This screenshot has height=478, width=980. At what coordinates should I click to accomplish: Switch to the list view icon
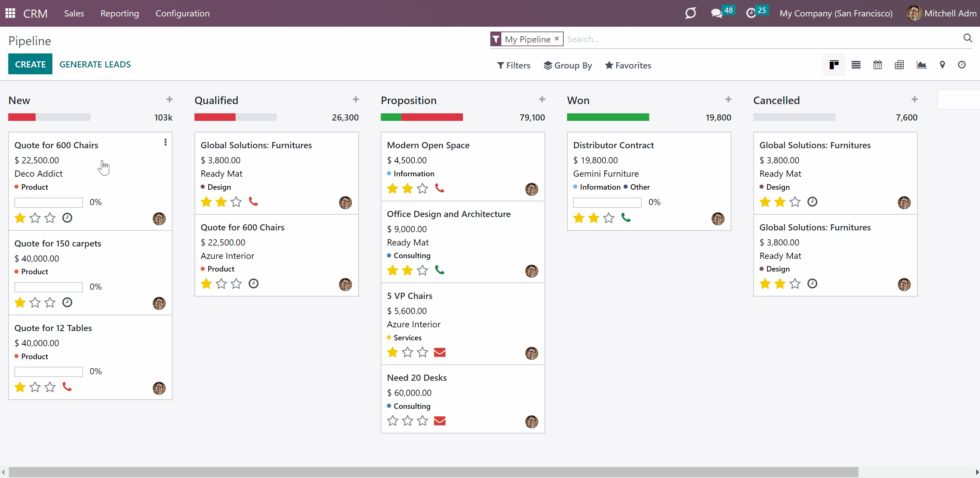click(856, 65)
